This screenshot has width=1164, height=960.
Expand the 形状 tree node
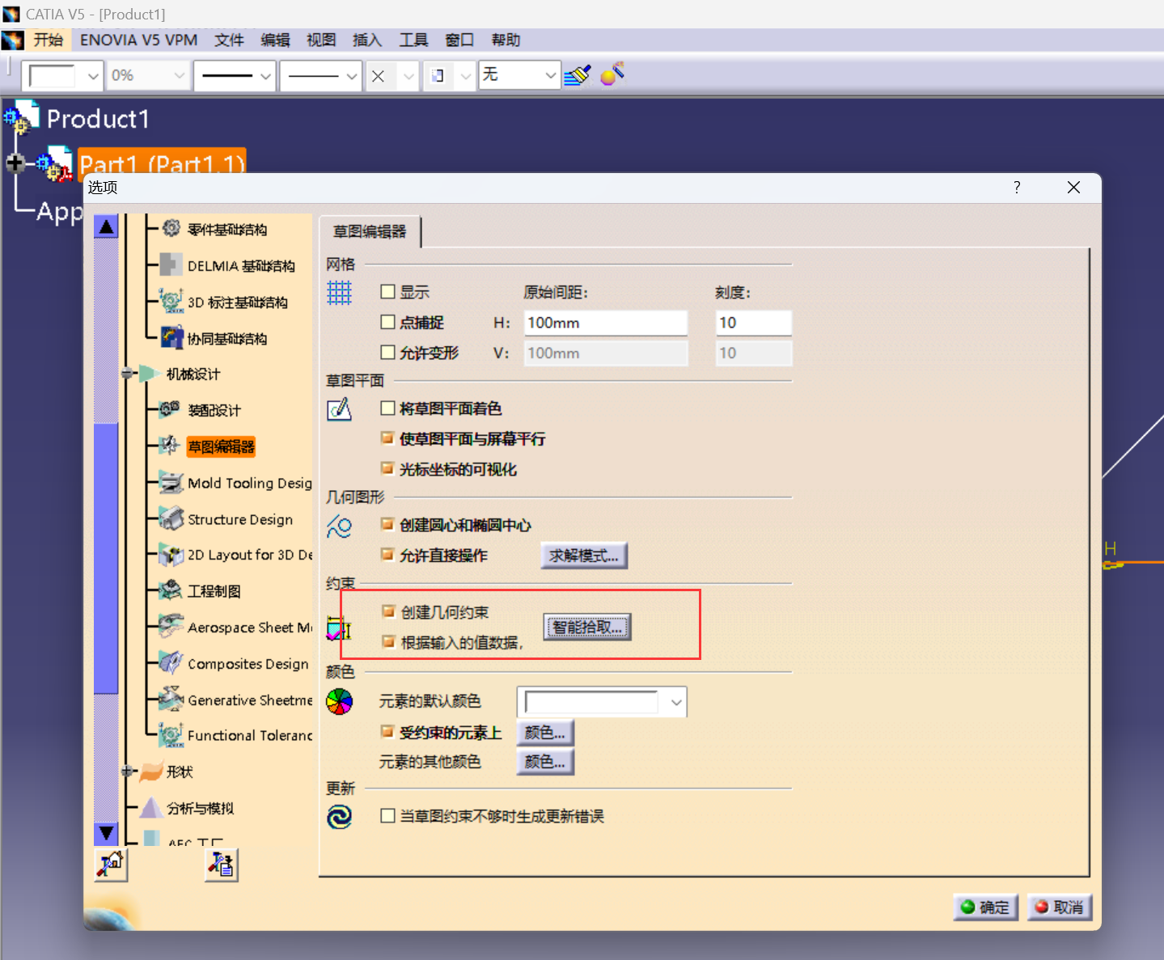tap(127, 772)
